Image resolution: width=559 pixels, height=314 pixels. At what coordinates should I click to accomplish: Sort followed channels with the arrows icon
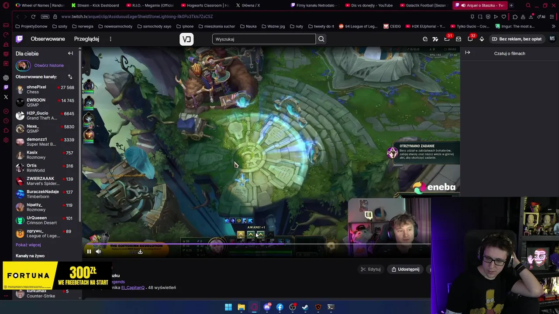click(x=70, y=77)
